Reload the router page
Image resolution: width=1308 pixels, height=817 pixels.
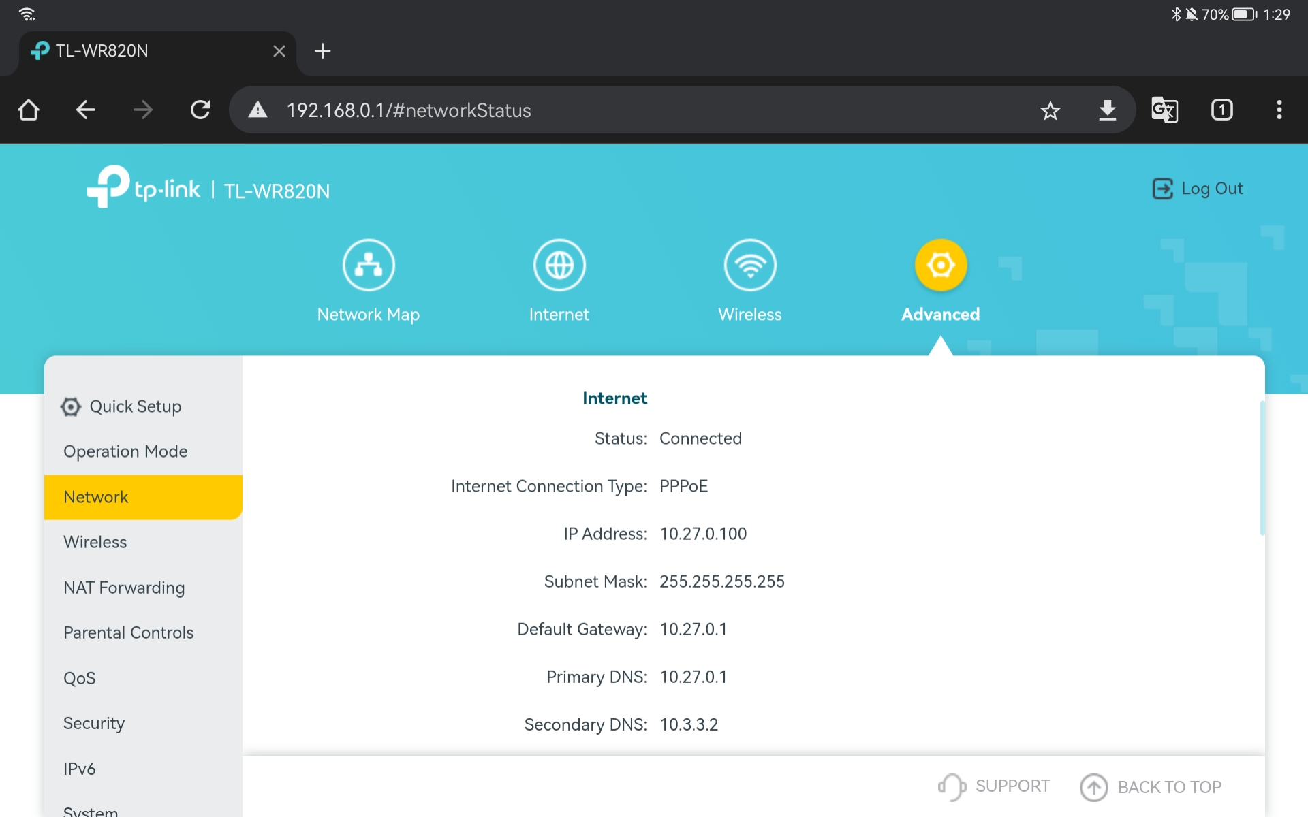click(x=200, y=110)
